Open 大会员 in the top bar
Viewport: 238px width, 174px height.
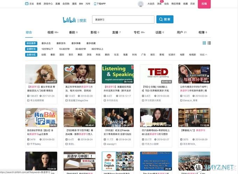click(x=151, y=4)
